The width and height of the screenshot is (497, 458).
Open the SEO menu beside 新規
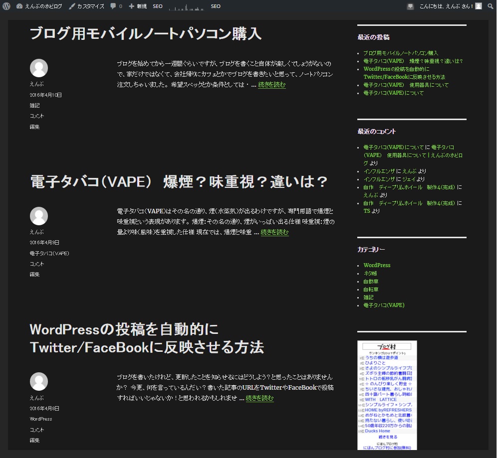click(x=158, y=6)
